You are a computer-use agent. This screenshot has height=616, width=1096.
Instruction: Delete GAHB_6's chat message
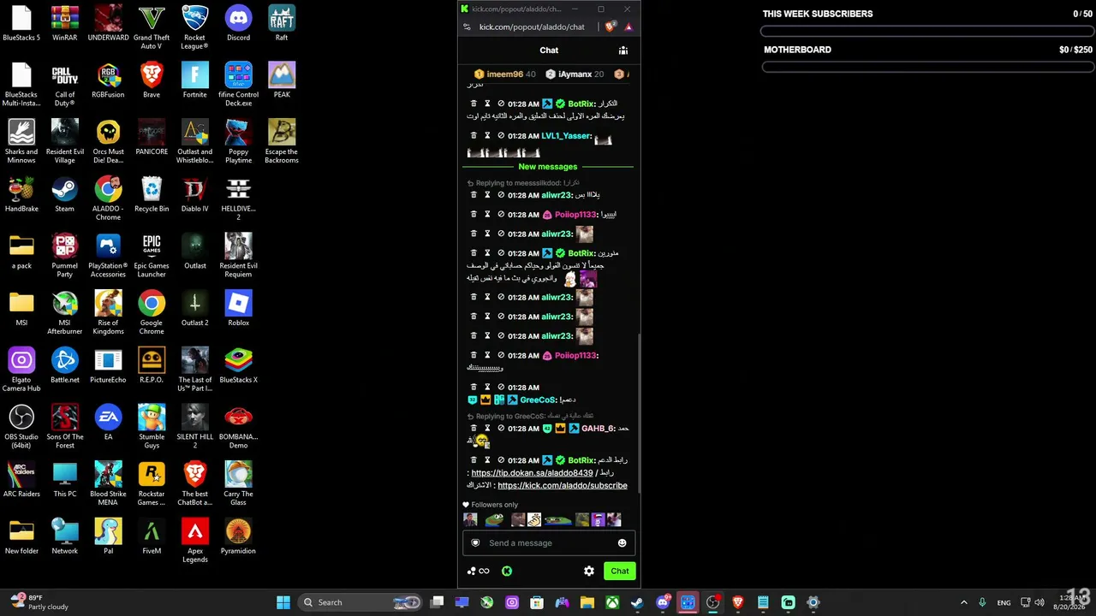click(x=474, y=429)
